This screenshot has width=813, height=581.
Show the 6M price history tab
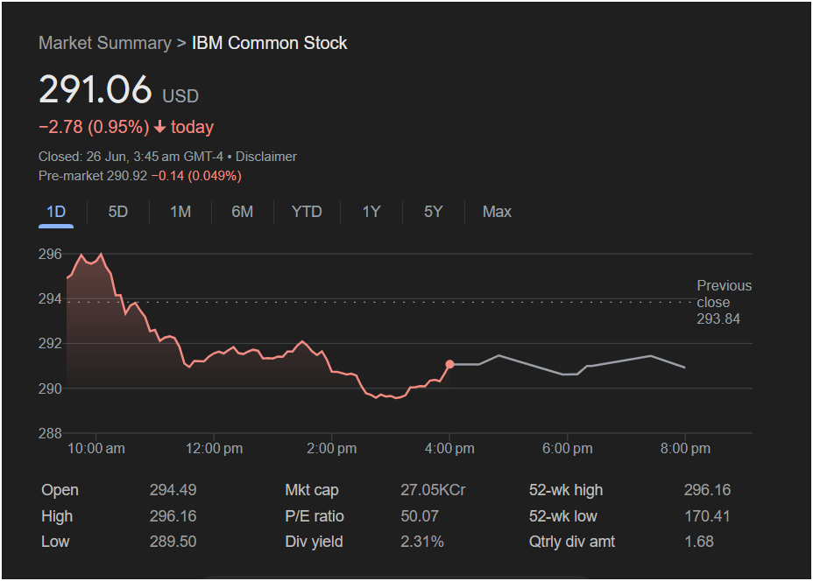(x=242, y=212)
